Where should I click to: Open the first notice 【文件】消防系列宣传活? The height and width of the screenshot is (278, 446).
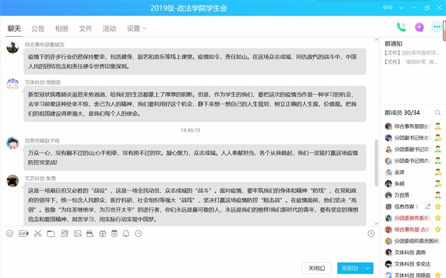[x=412, y=53]
